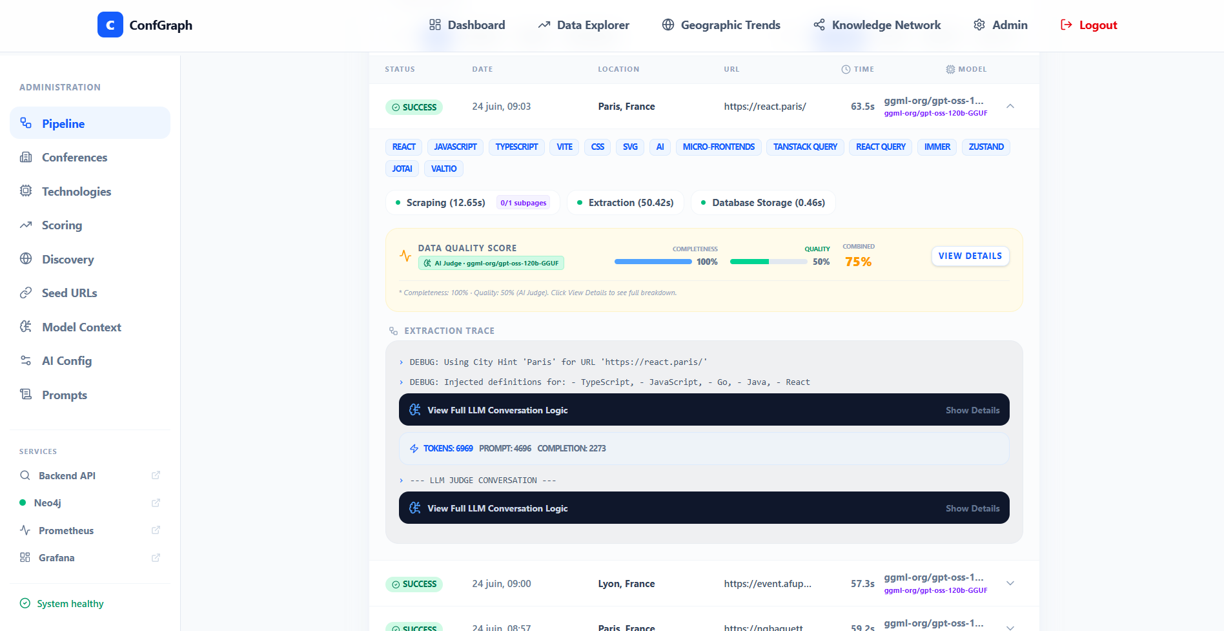The image size is (1224, 631).
Task: Open Technologies in the sidebar
Action: (x=90, y=191)
